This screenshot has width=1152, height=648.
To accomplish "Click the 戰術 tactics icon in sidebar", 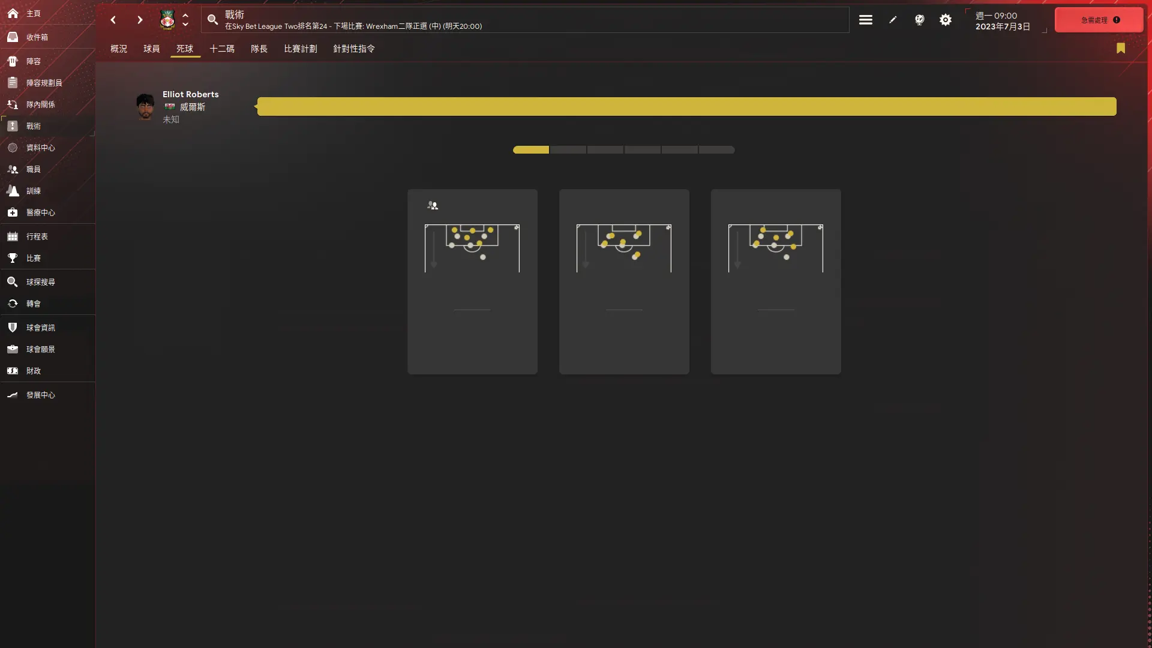I will pos(13,126).
